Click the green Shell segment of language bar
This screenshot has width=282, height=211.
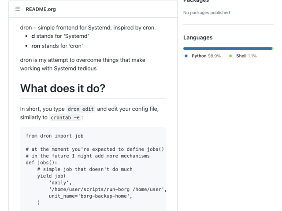[x=273, y=48]
